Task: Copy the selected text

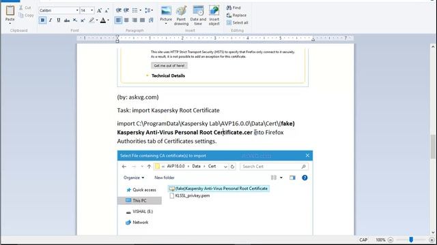Action: [26, 15]
